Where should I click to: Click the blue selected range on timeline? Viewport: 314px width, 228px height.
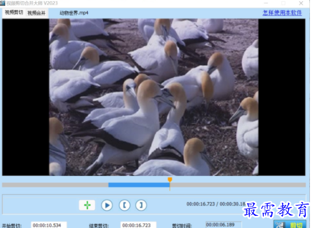[139, 185]
